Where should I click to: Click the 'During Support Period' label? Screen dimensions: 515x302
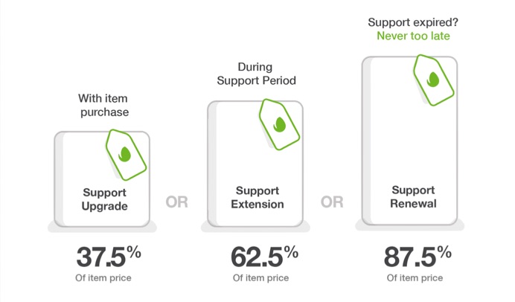pyautogui.click(x=256, y=74)
